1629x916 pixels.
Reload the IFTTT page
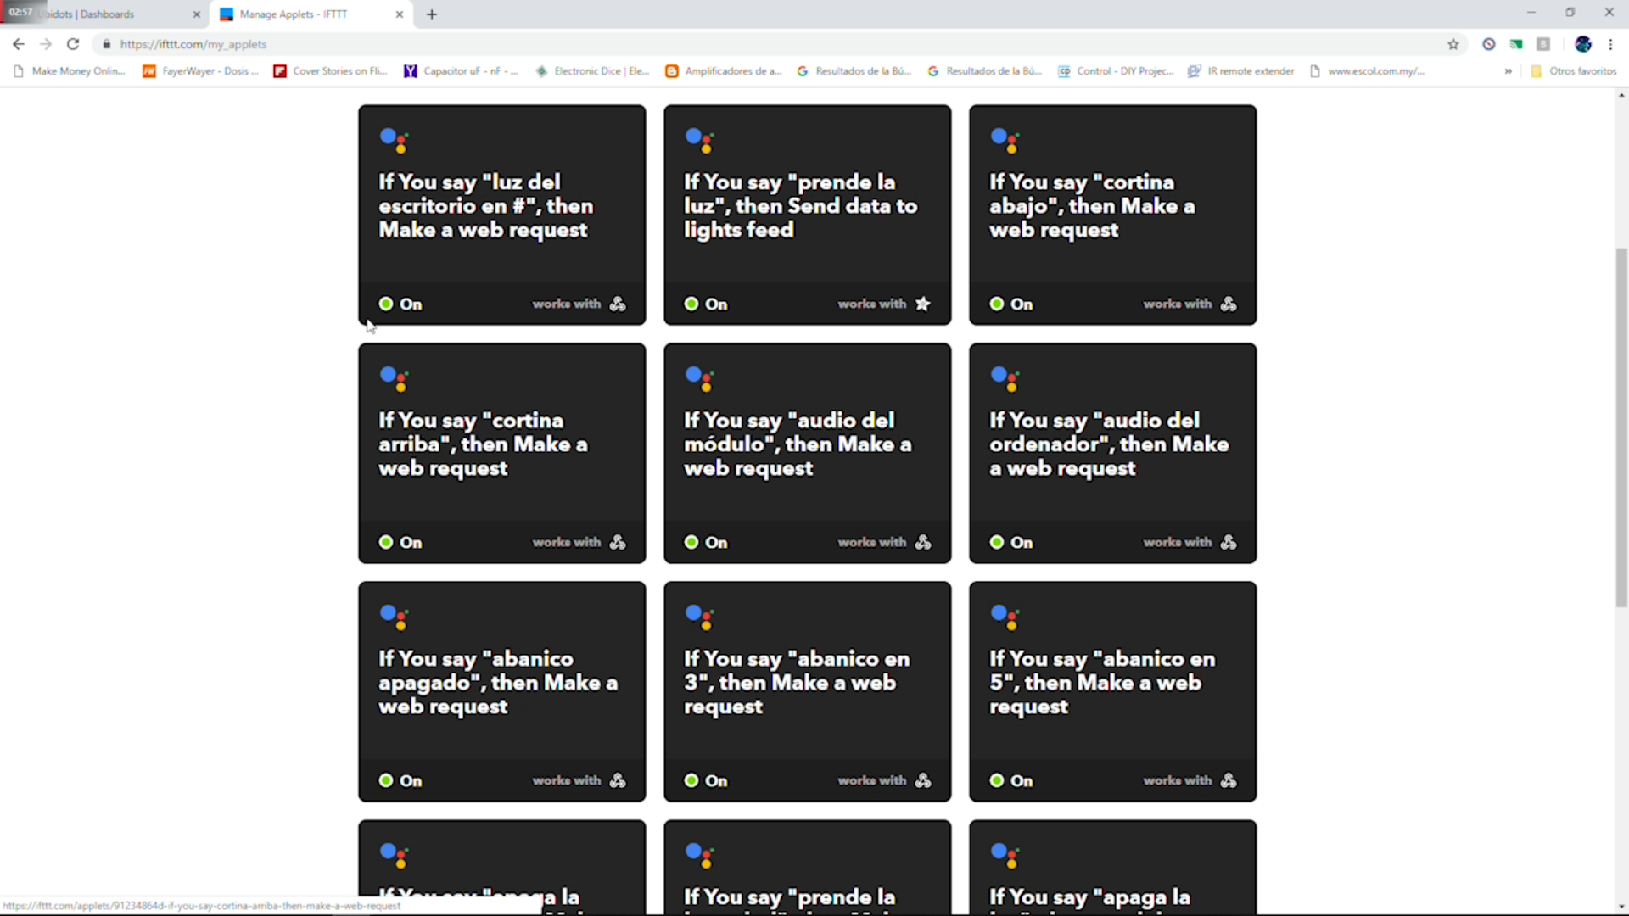[73, 44]
